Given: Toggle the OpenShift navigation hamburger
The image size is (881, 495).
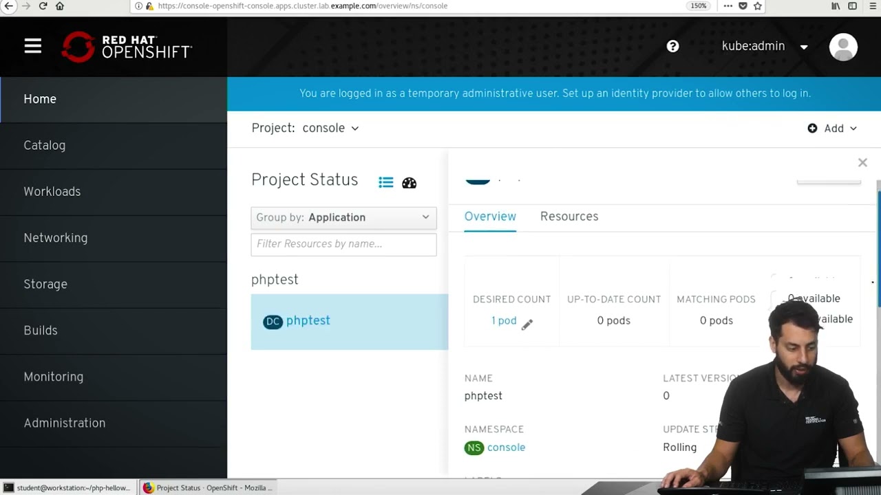Looking at the screenshot, I should click(x=33, y=46).
